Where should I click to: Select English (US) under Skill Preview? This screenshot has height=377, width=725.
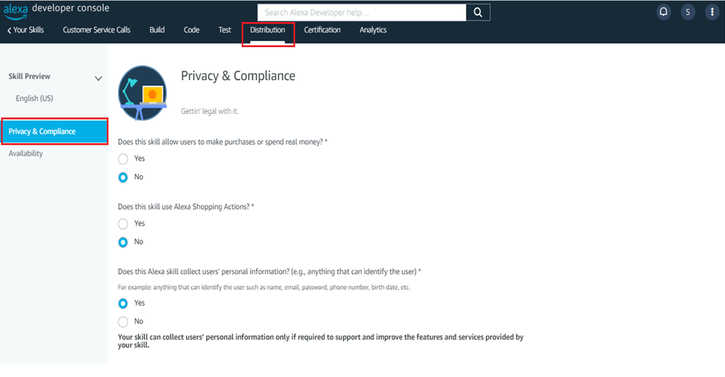pyautogui.click(x=35, y=98)
